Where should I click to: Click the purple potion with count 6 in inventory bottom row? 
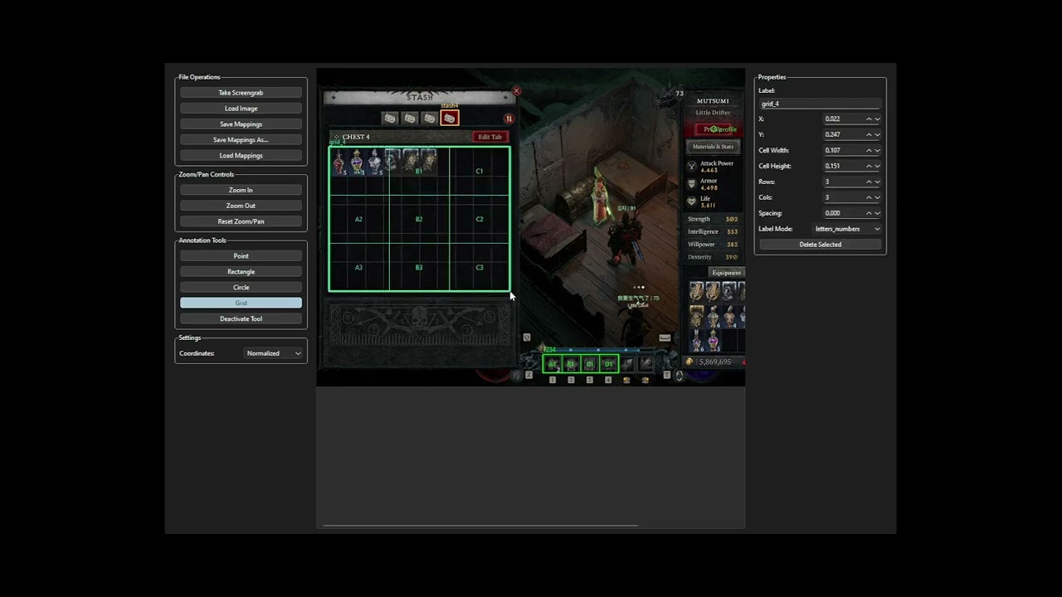pos(697,340)
